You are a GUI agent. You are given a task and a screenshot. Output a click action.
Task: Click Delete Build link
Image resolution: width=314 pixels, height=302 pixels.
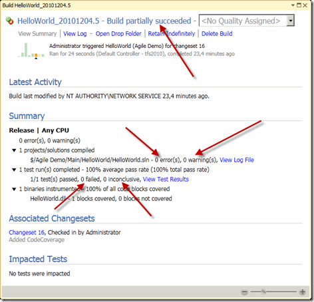[217, 34]
